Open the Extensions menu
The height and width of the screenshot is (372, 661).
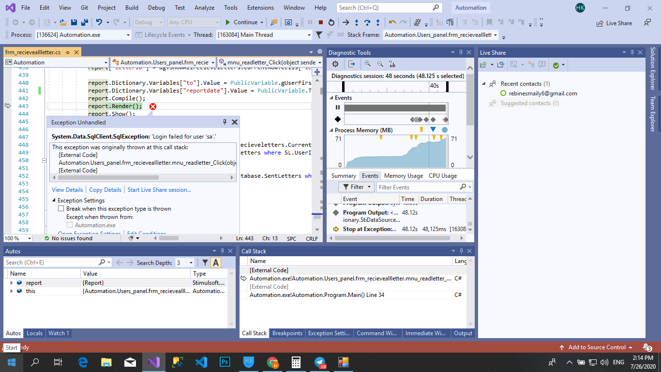(x=260, y=8)
